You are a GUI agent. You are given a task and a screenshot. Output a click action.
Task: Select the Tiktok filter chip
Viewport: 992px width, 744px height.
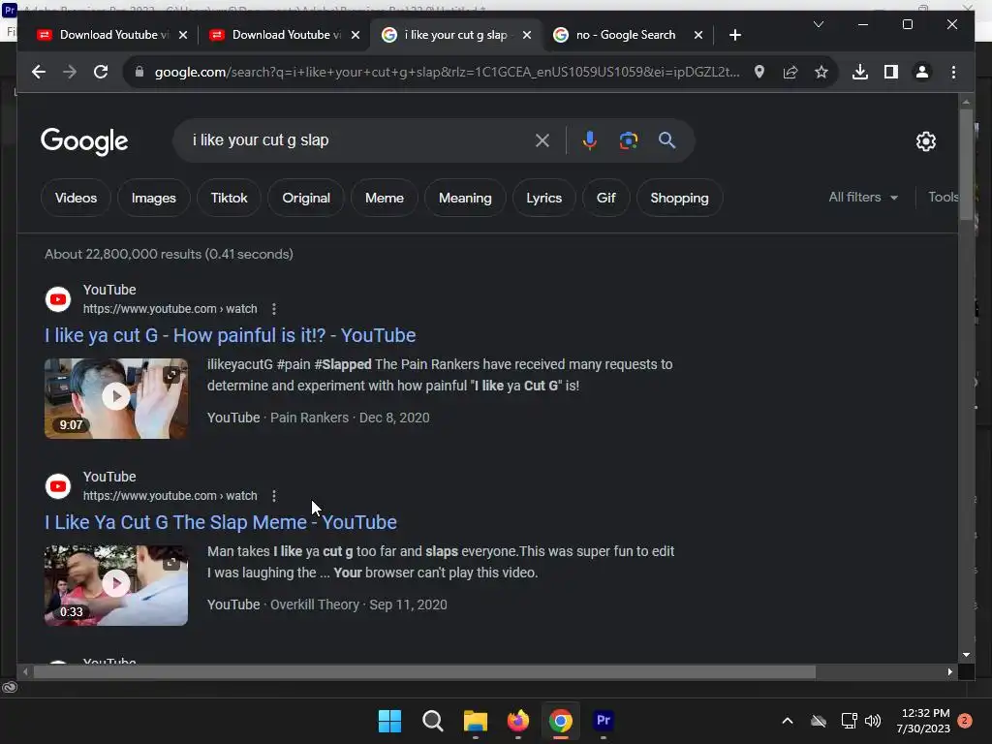point(229,198)
